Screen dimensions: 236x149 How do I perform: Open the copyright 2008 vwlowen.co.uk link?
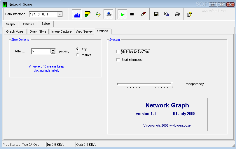coord(167,125)
